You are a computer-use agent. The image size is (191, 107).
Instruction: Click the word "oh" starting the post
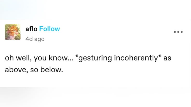tap(9, 58)
